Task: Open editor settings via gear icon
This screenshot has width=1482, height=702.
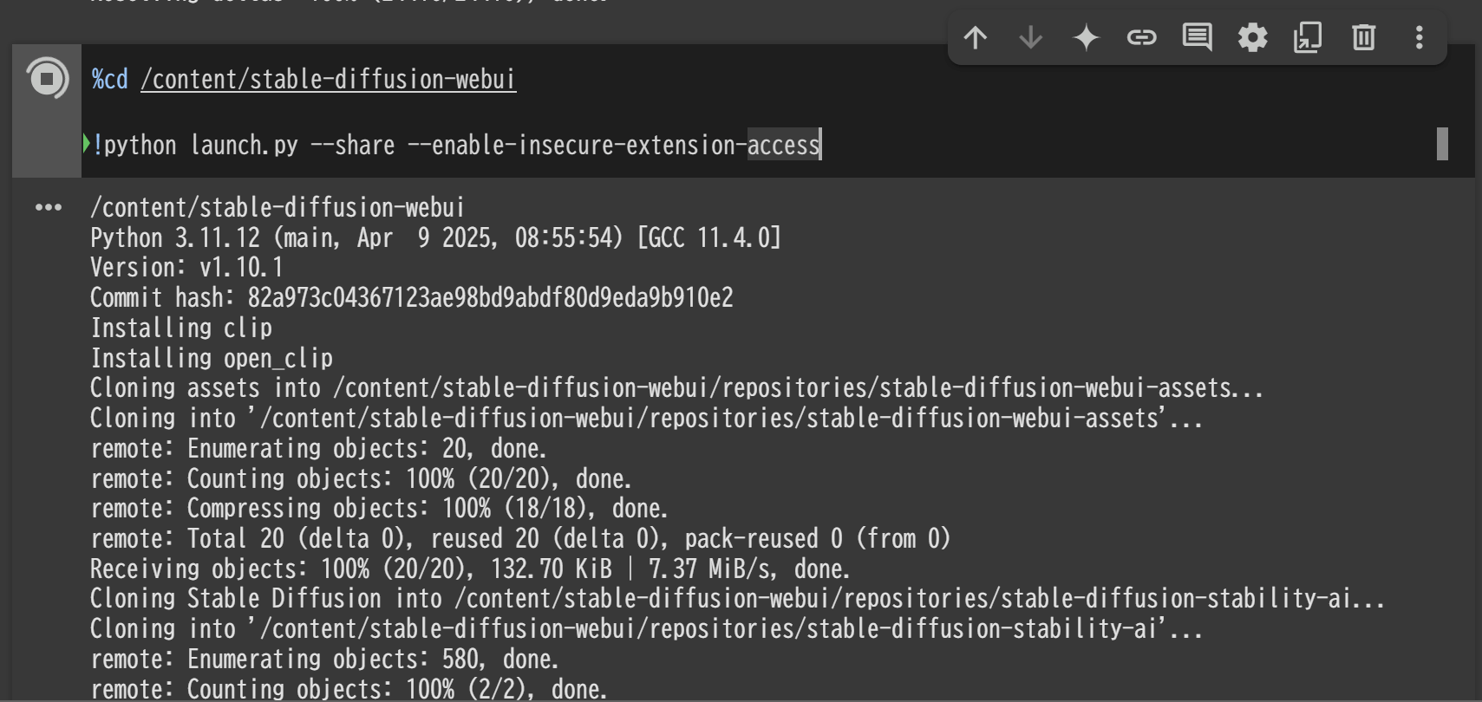Action: [1252, 37]
